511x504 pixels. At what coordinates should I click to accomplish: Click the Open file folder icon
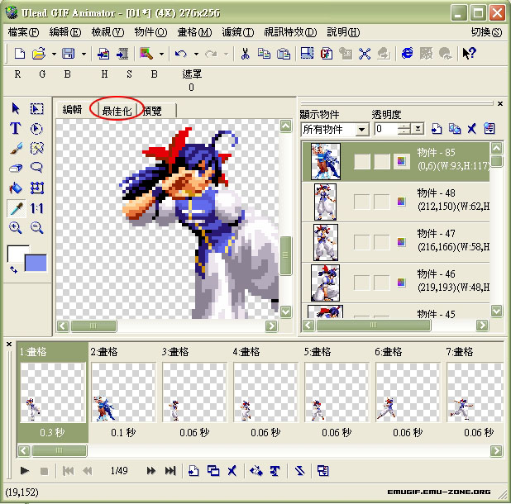pyautogui.click(x=39, y=54)
